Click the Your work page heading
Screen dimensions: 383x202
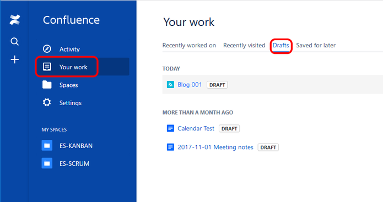click(x=189, y=22)
